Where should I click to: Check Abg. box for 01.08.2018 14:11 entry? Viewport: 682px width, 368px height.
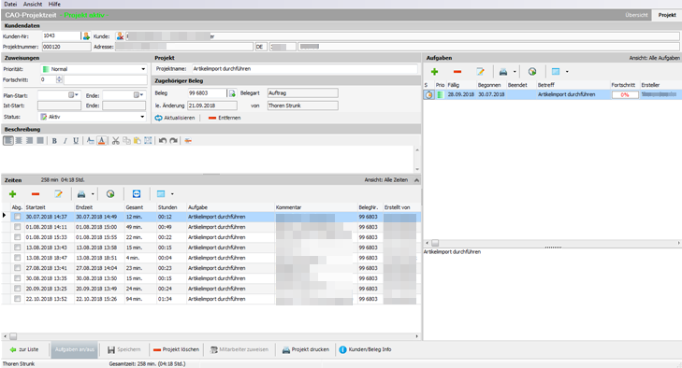click(17, 227)
